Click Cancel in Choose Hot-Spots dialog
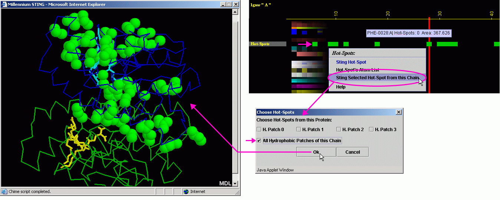 coord(353,152)
